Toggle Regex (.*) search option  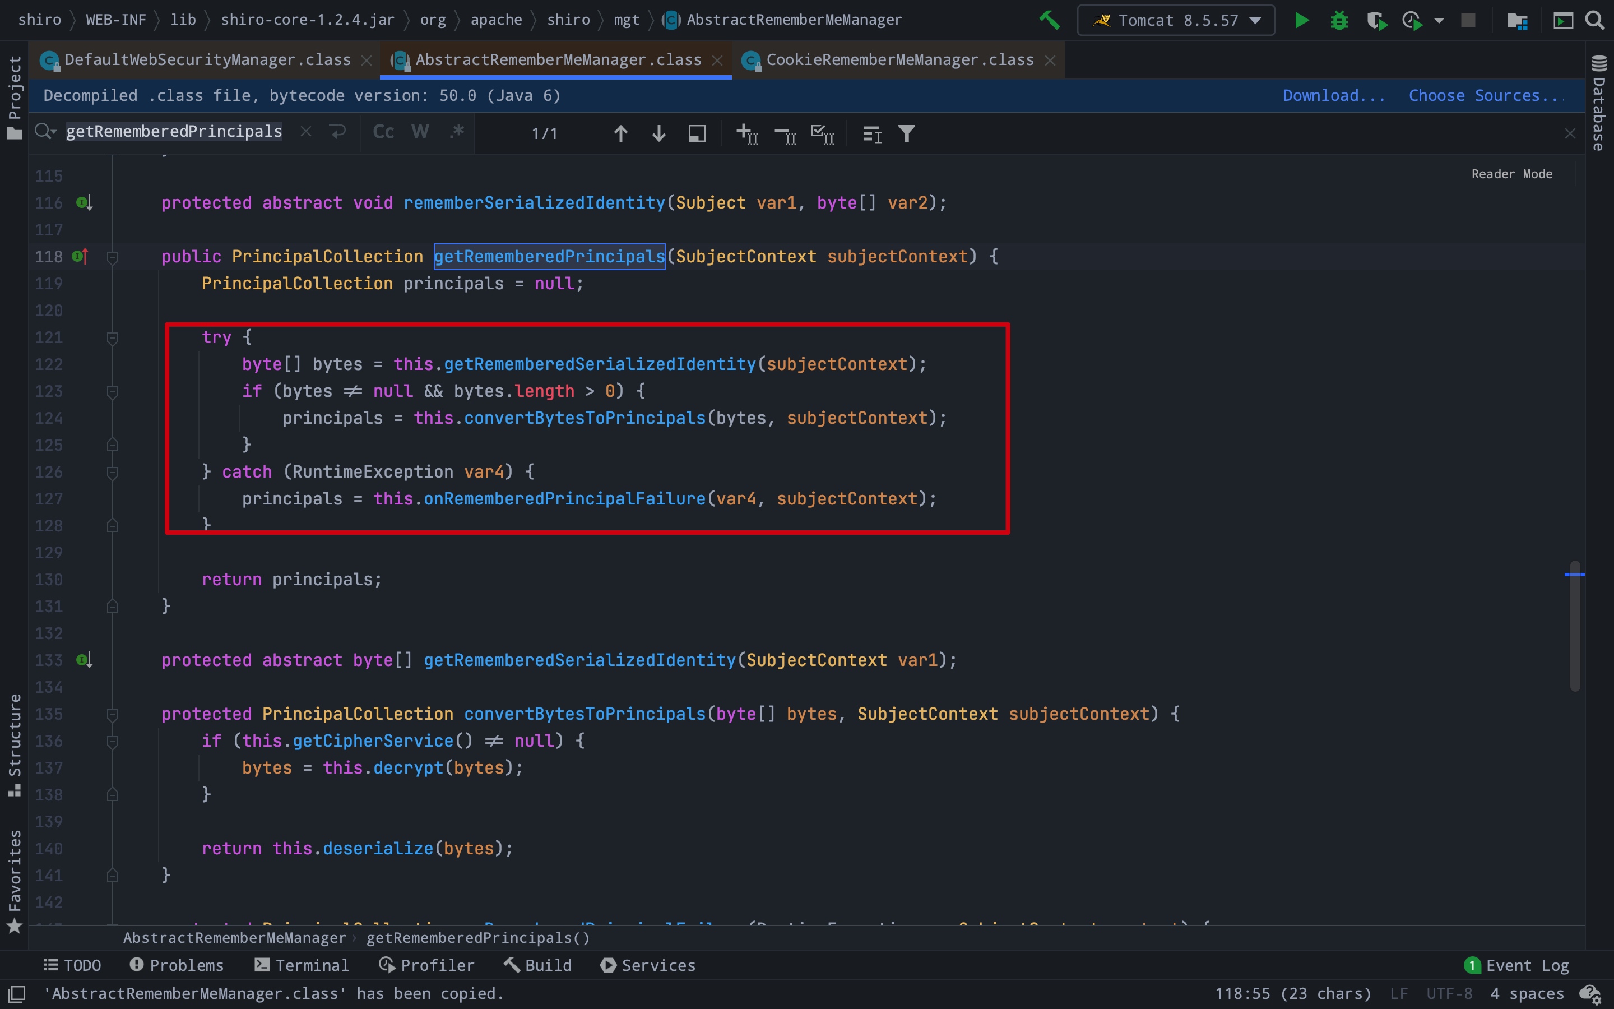pos(457,132)
